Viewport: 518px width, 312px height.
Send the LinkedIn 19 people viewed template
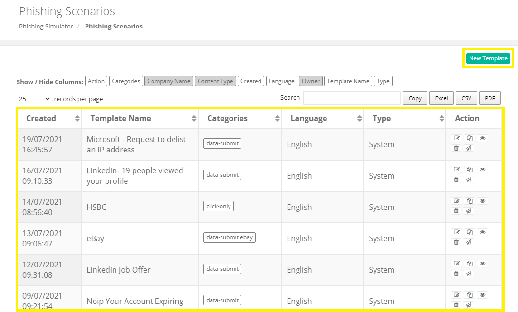(469, 180)
